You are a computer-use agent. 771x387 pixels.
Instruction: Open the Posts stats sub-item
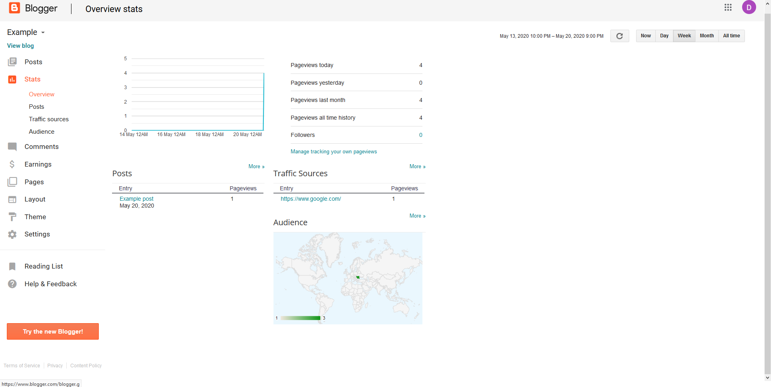coord(37,107)
